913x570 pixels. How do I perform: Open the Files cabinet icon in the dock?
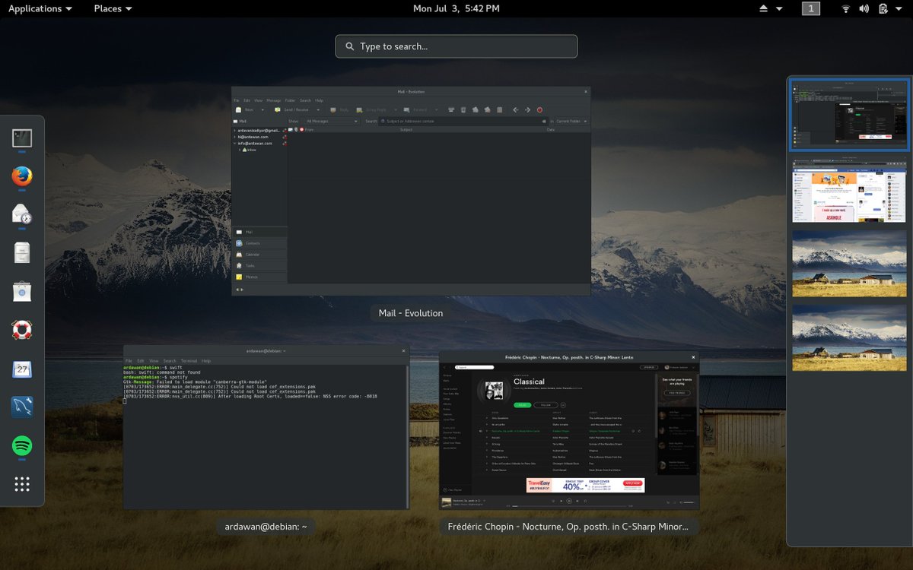22,252
